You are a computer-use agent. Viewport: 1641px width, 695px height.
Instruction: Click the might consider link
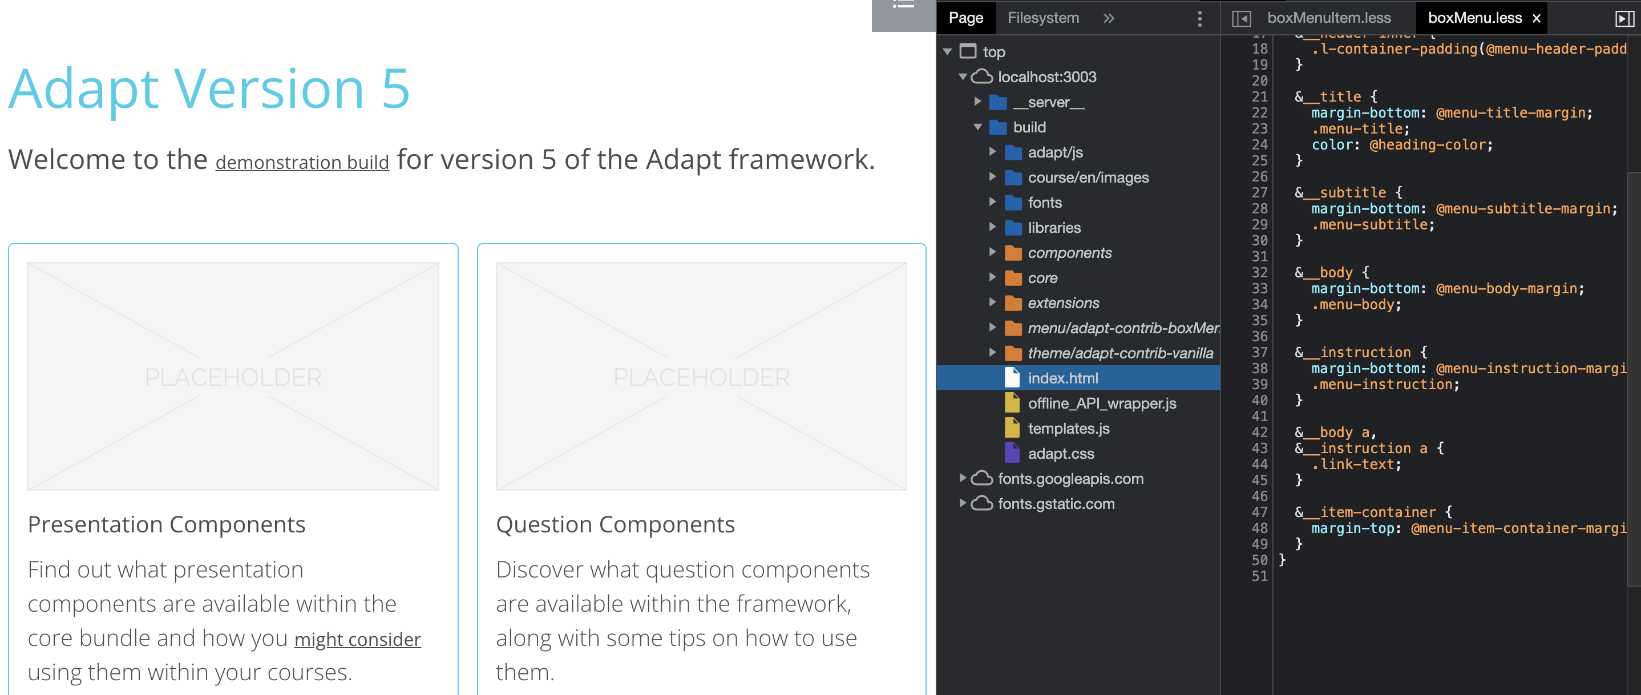pyautogui.click(x=357, y=639)
